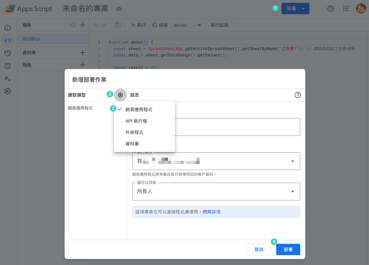Viewport: 369px width, 265px height.
Task: Click the Apps Script logo
Action: click(x=10, y=9)
